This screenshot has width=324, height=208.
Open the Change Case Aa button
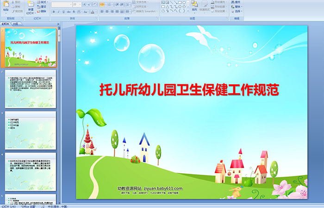tap(85, 12)
